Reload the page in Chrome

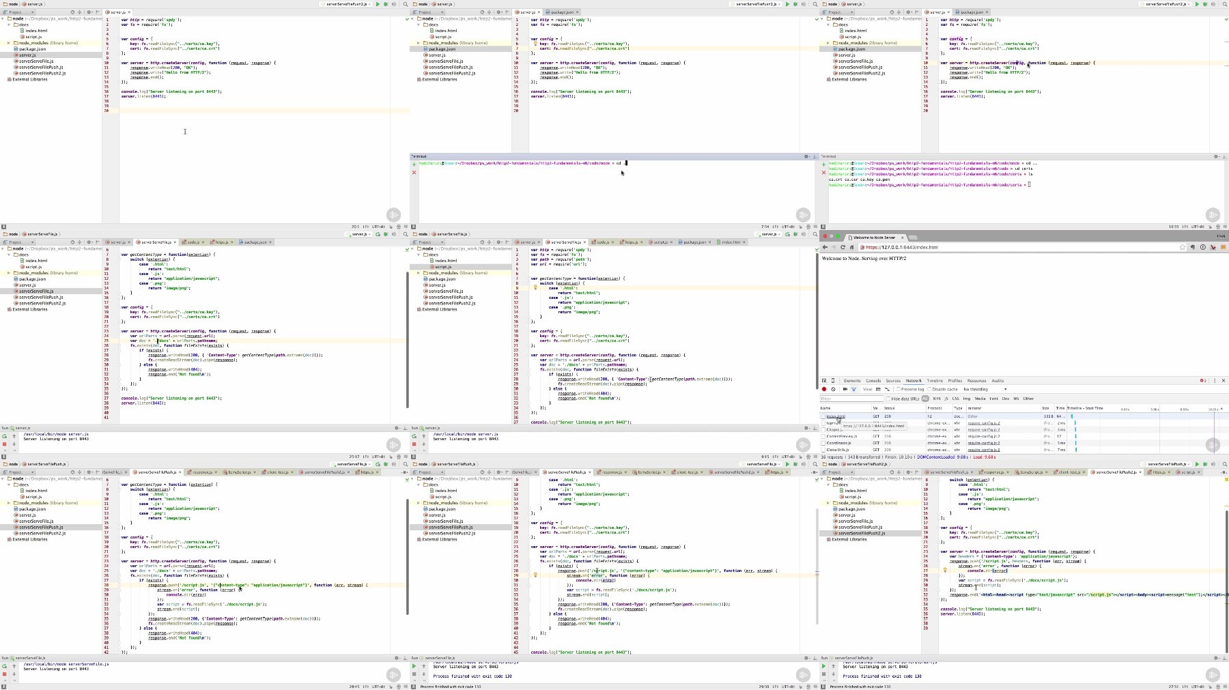tap(843, 247)
